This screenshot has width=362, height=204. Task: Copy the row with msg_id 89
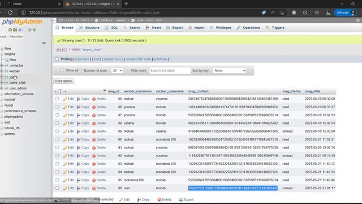point(83,131)
